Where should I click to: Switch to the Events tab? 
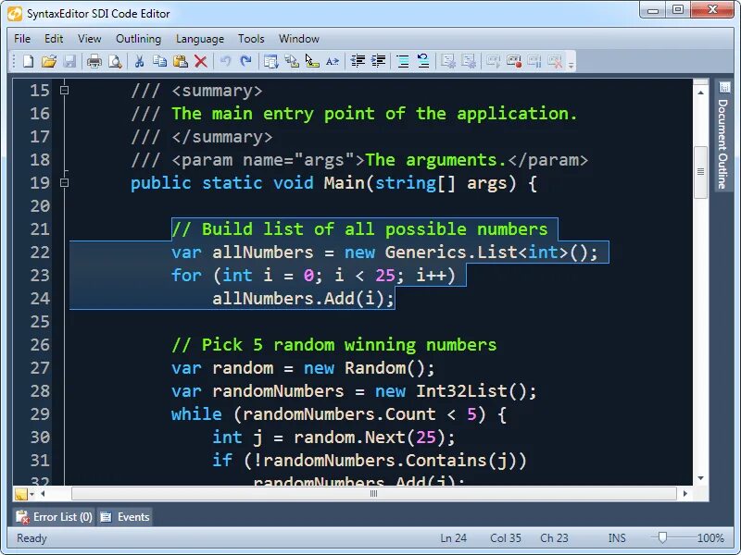point(126,517)
